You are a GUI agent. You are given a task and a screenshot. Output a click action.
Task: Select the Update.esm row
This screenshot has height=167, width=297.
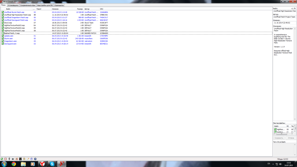point(136,36)
